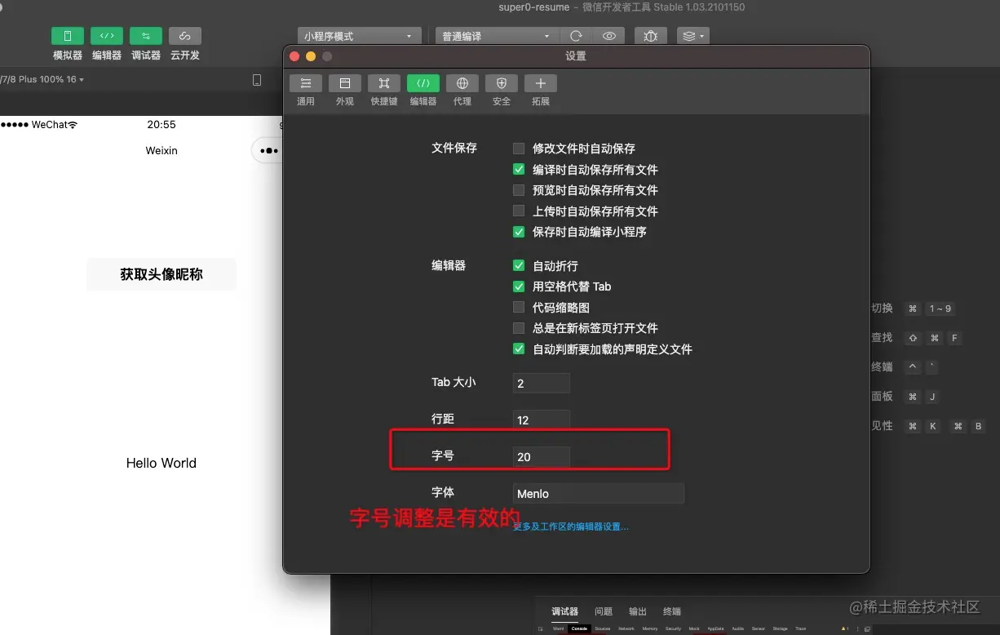Open 通用 general settings icon

pos(306,83)
